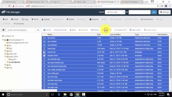Click the bookmark star in address bar

158,6
